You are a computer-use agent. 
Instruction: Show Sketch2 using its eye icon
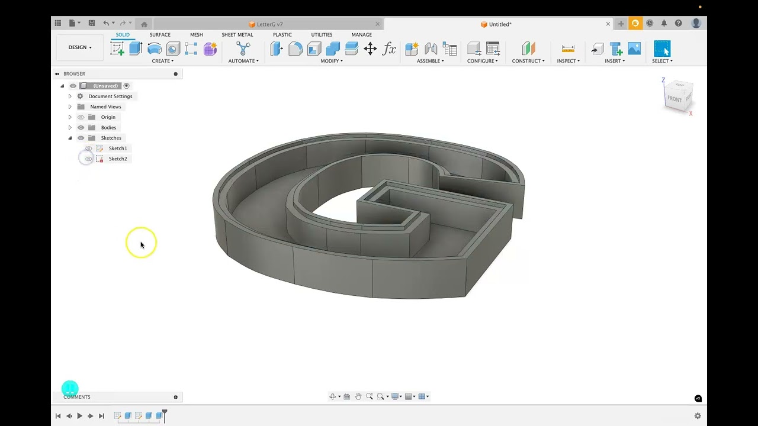click(x=89, y=159)
